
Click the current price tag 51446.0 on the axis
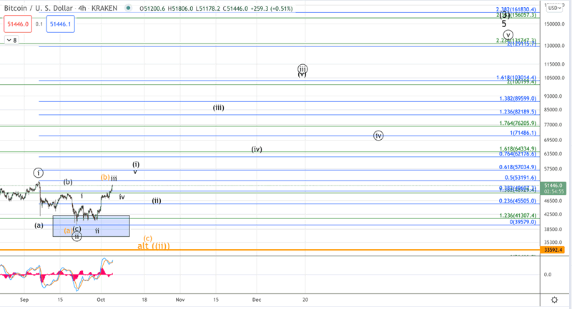coord(553,185)
